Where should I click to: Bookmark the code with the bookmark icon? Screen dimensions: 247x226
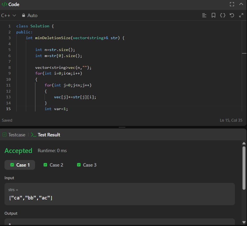(214, 15)
